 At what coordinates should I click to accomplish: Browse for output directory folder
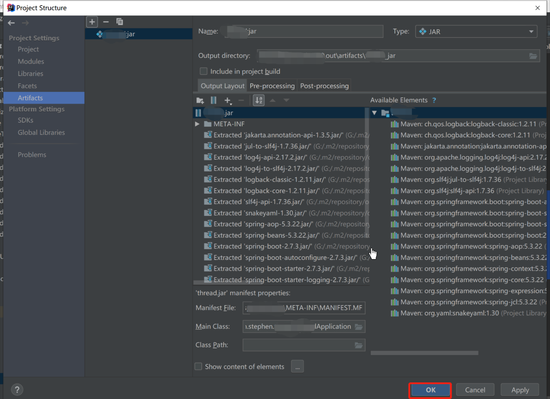point(533,56)
